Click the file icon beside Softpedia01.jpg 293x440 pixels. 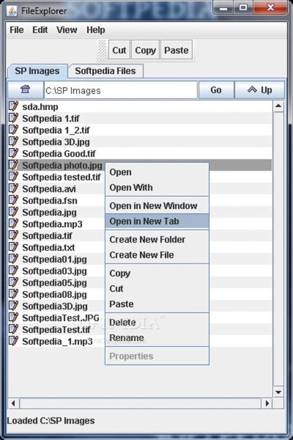tap(14, 259)
